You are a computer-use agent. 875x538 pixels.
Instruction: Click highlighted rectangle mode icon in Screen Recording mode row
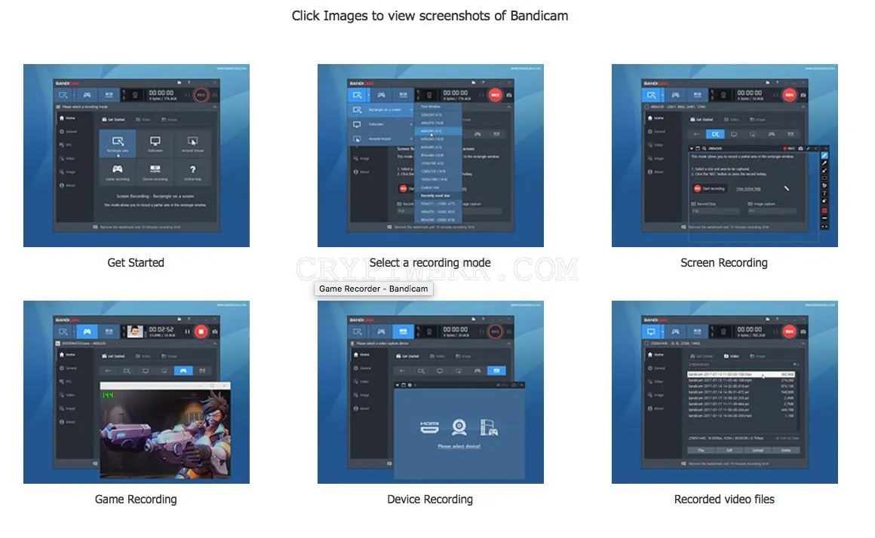[715, 134]
